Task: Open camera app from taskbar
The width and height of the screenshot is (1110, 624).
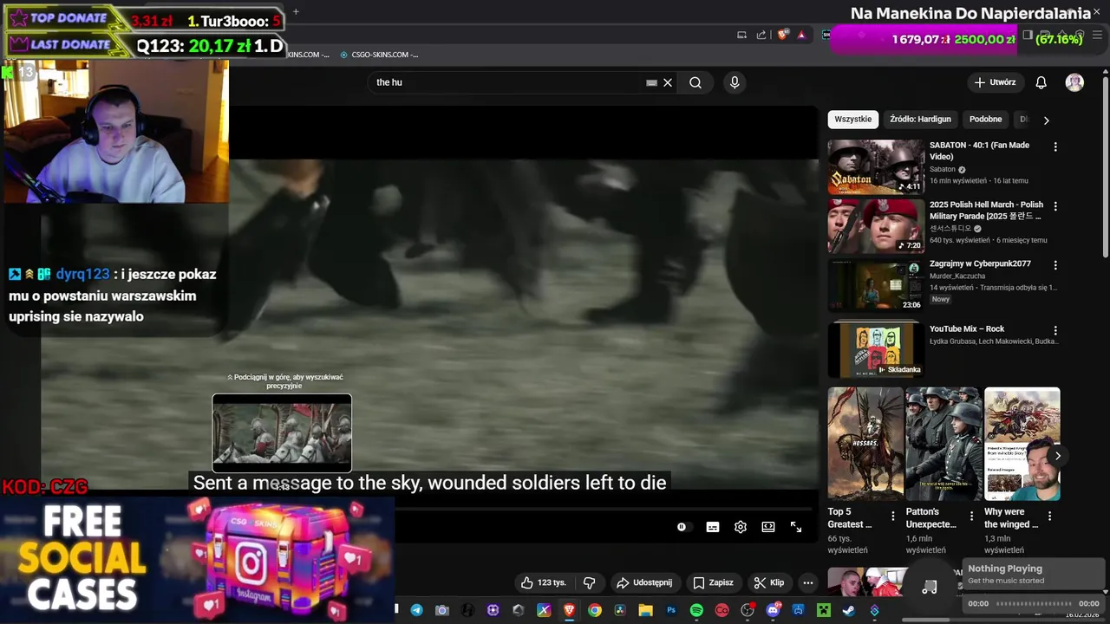Action: (442, 610)
